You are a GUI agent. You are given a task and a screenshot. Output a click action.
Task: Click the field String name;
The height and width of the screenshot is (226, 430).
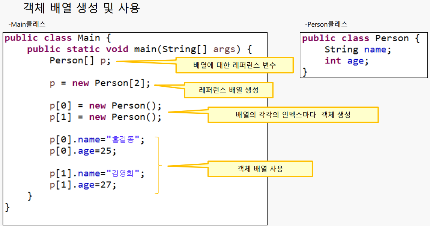[x=358, y=50]
